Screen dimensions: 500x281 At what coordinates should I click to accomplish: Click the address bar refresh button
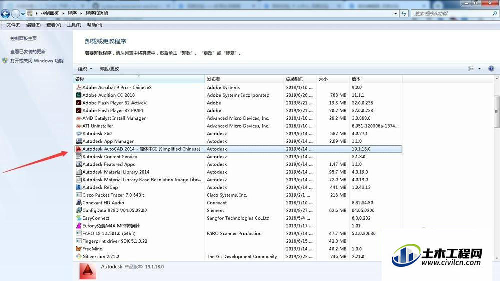404,13
